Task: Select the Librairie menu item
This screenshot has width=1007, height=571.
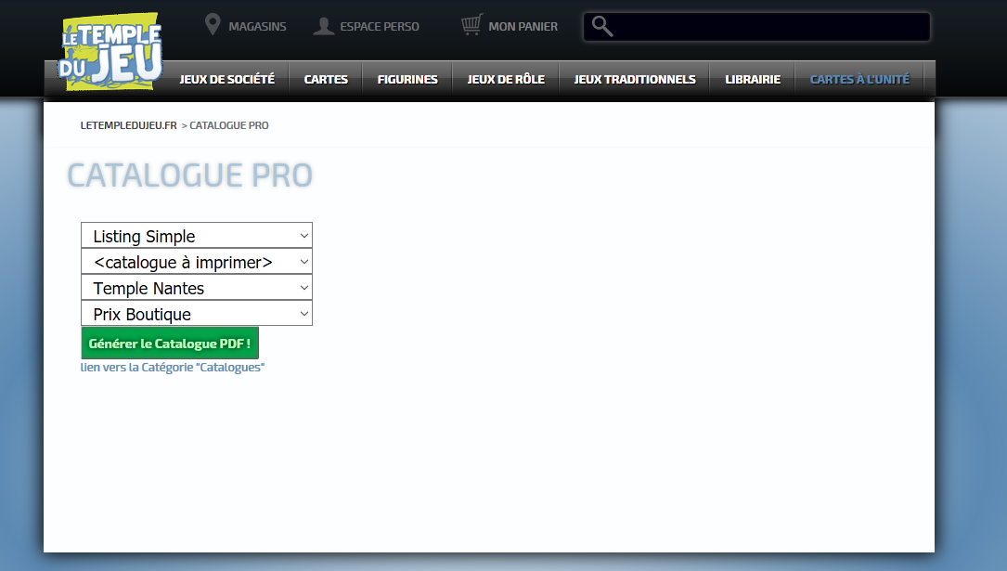Action: [753, 80]
